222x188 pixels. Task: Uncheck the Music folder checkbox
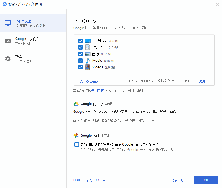[81, 61]
